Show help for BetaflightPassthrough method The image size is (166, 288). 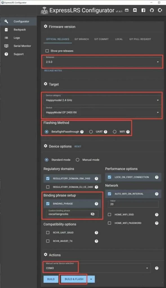tap(82, 132)
